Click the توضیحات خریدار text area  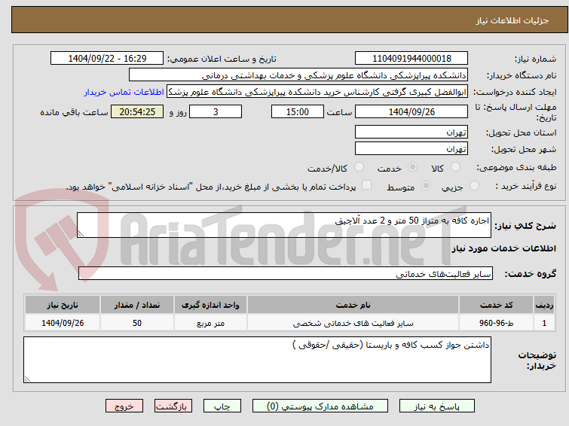pos(257,360)
